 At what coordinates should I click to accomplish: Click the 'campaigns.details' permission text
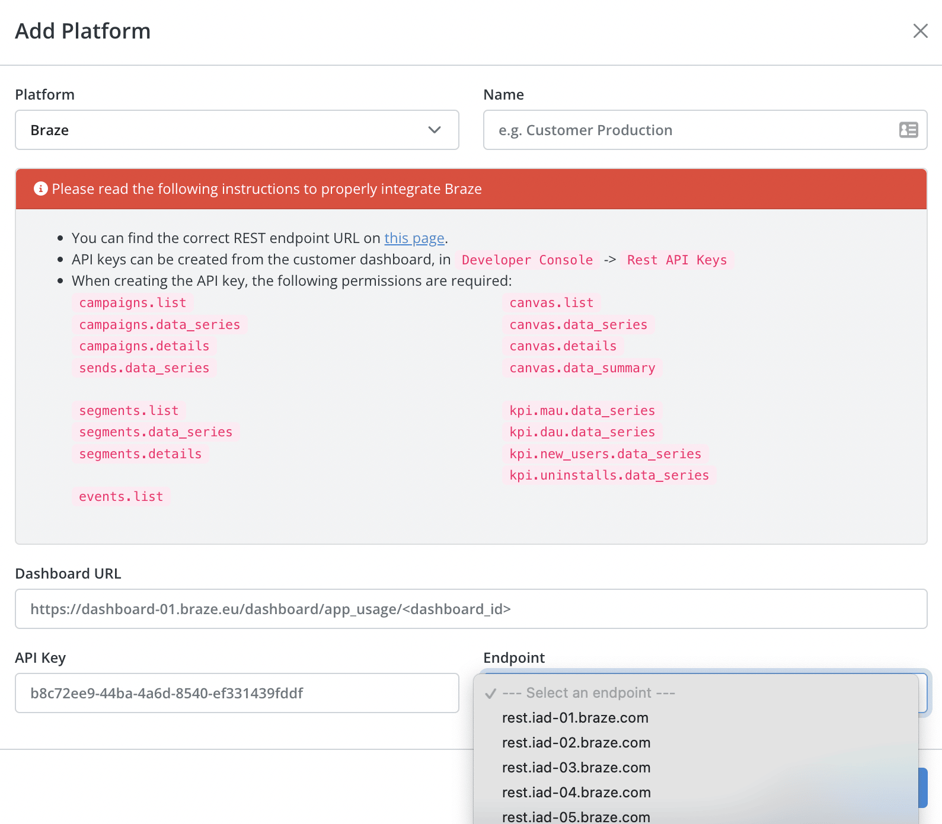pos(144,346)
